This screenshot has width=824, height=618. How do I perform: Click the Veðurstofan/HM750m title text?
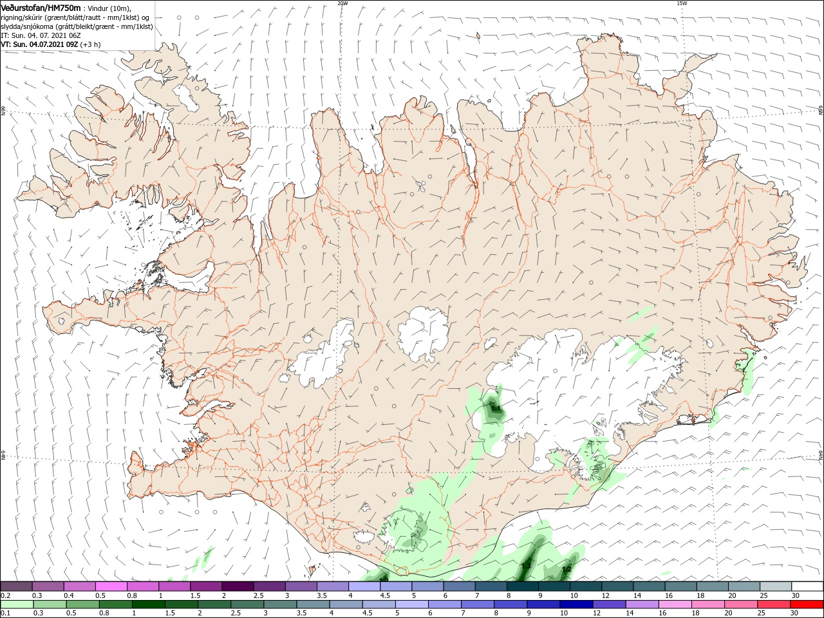(41, 7)
